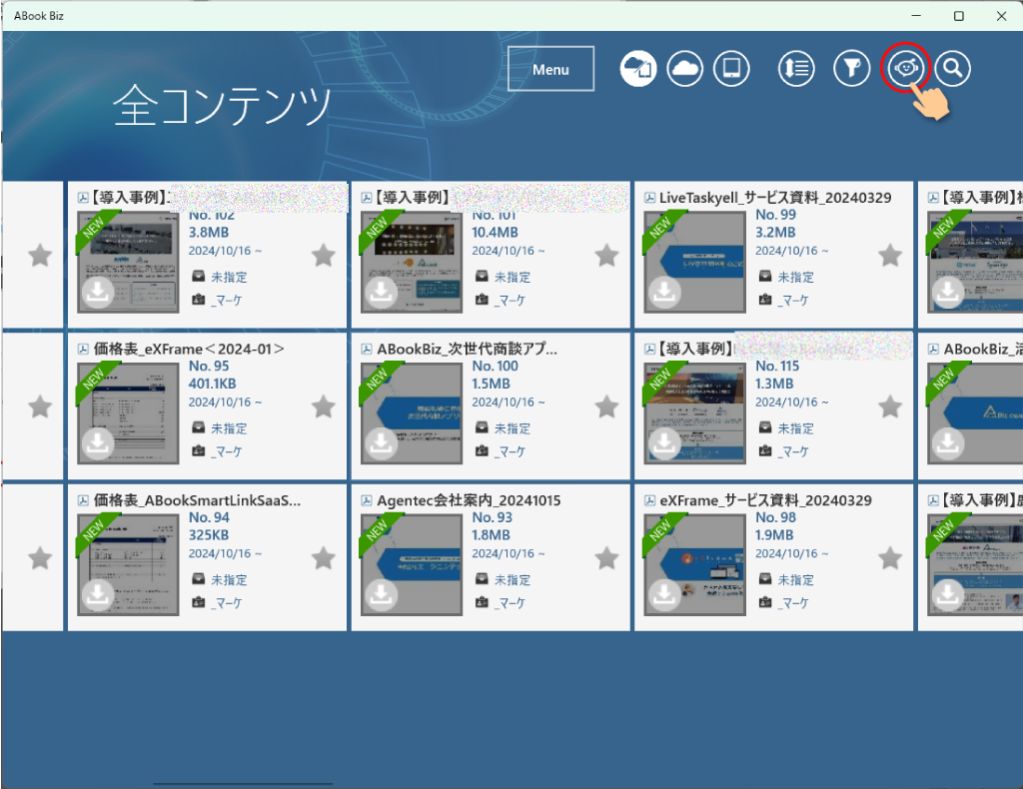
Task: Download content No. 101 via download icon
Action: coord(381,293)
